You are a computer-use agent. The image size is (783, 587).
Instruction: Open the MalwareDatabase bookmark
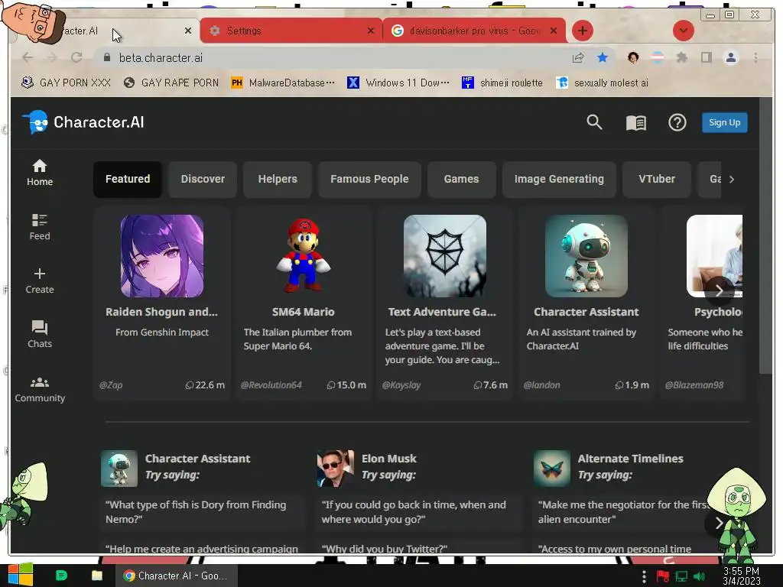(283, 83)
